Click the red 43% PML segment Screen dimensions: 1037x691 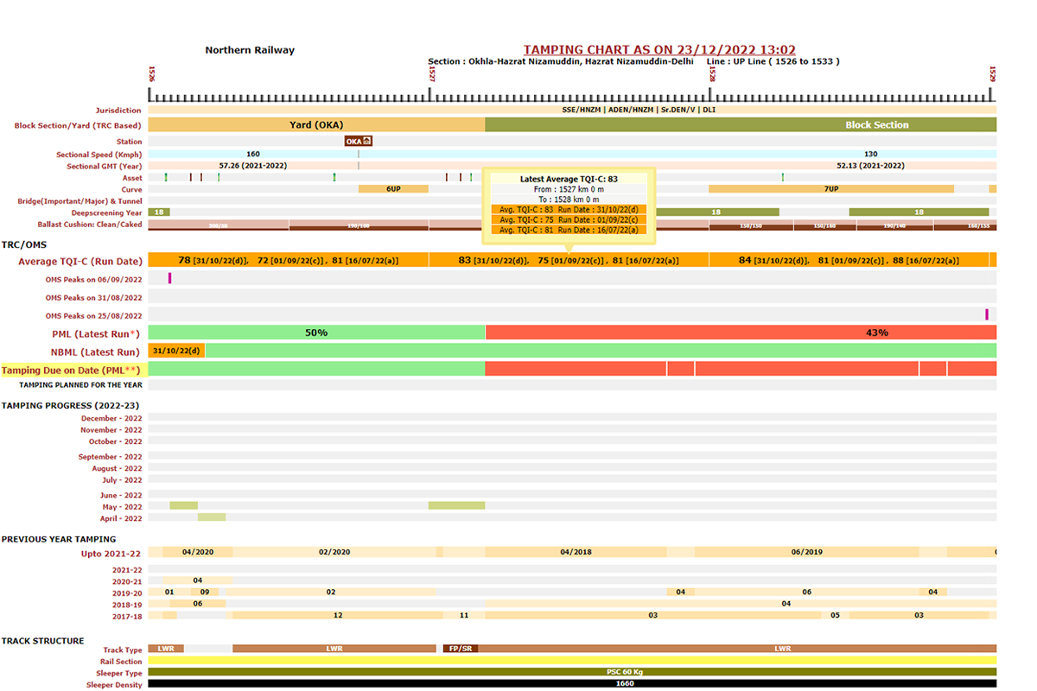point(741,333)
